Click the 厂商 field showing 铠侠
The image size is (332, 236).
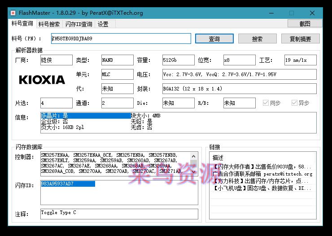click(57, 60)
